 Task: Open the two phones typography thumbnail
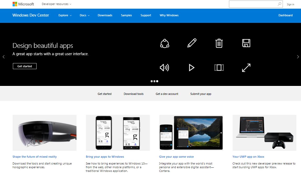tap(118, 133)
